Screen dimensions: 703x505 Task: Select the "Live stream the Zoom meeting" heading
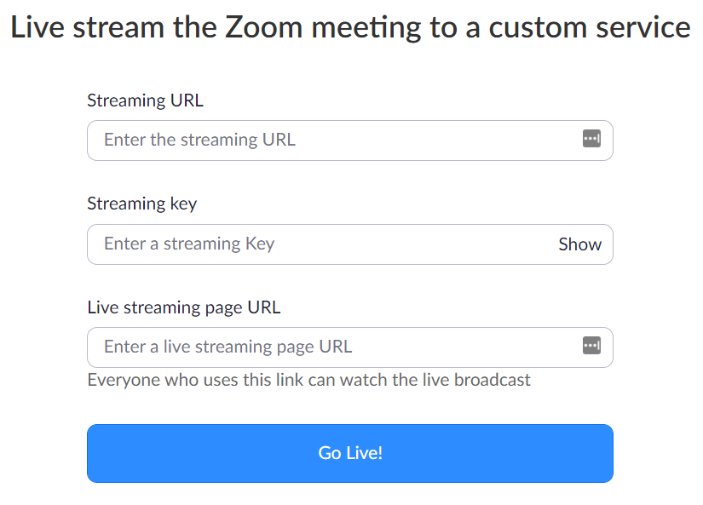click(350, 27)
